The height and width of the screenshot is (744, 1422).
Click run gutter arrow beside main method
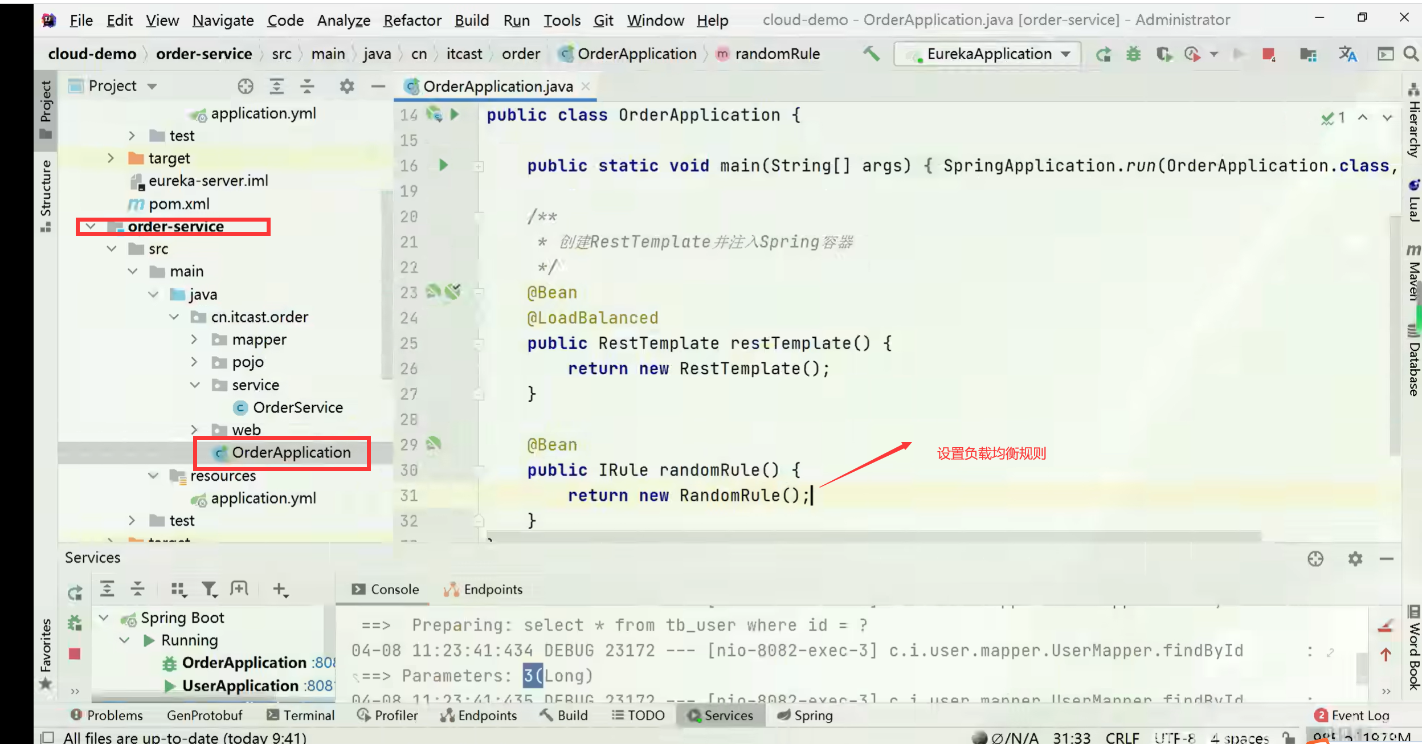[x=444, y=165]
